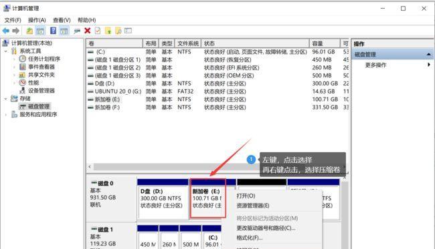
Task: Select 磁盘管理 tree node
Action: pyautogui.click(x=39, y=107)
